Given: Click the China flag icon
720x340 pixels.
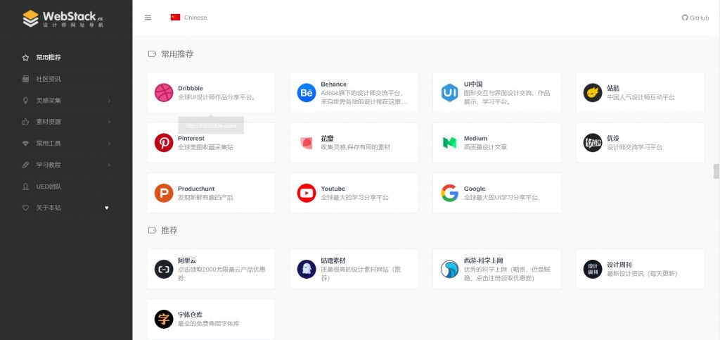Looking at the screenshot, I should pos(175,18).
